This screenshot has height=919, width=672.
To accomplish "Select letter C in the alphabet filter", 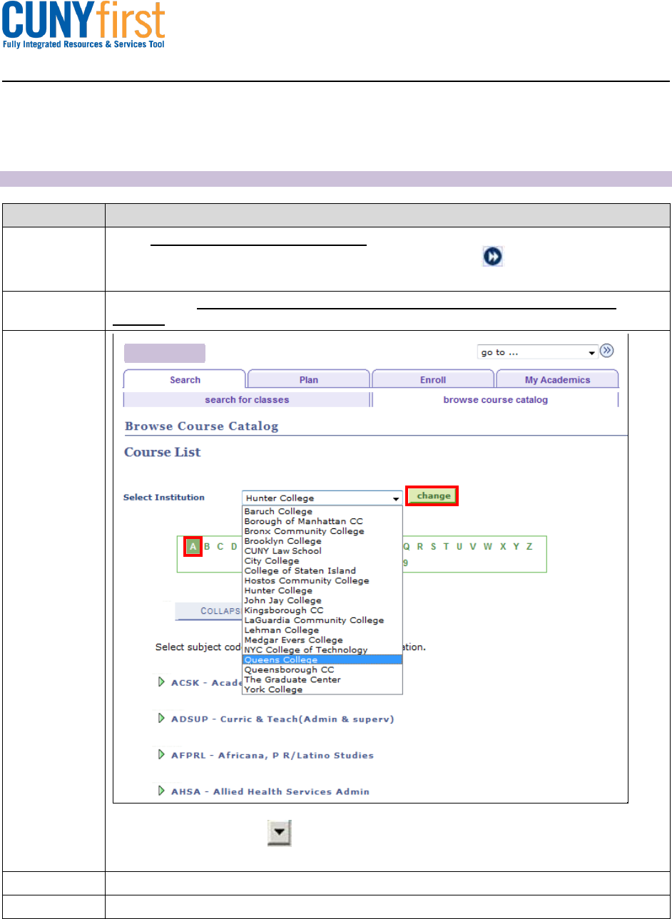I will pyautogui.click(x=220, y=547).
